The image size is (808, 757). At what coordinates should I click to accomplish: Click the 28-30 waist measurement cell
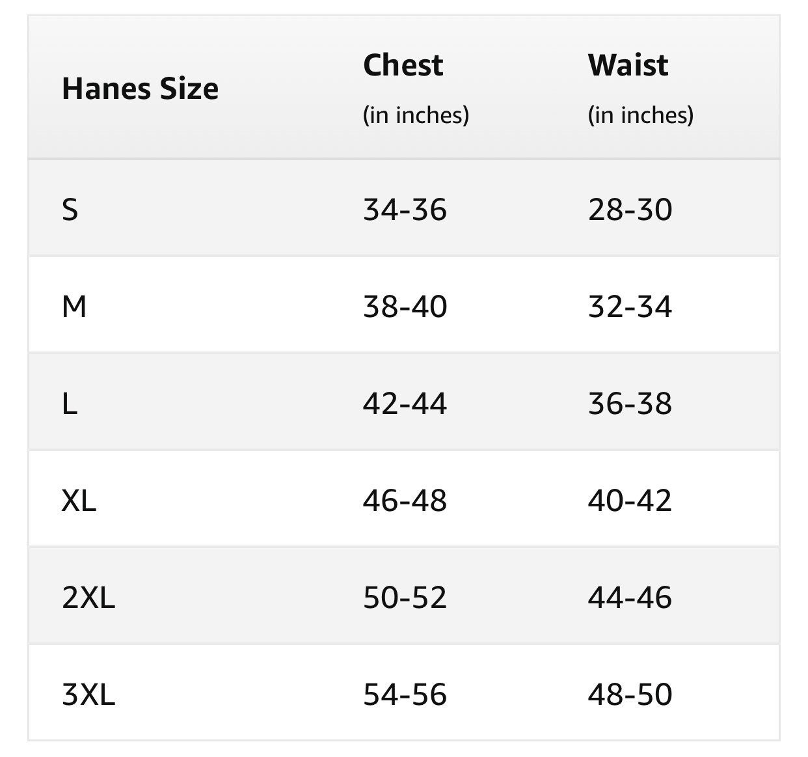click(630, 210)
